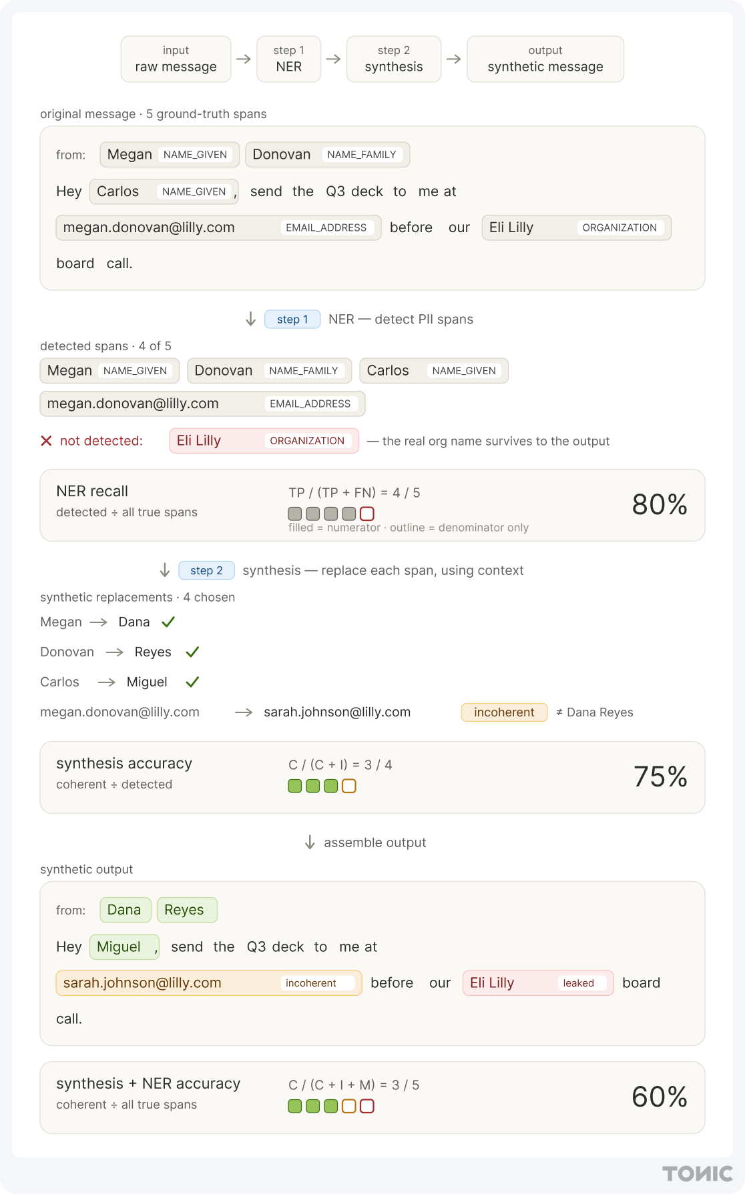745x1194 pixels.
Task: Select the Megan chip under detected spans
Action: tap(109, 371)
